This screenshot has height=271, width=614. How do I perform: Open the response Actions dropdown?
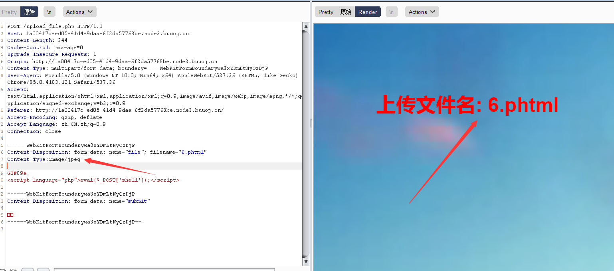422,12
